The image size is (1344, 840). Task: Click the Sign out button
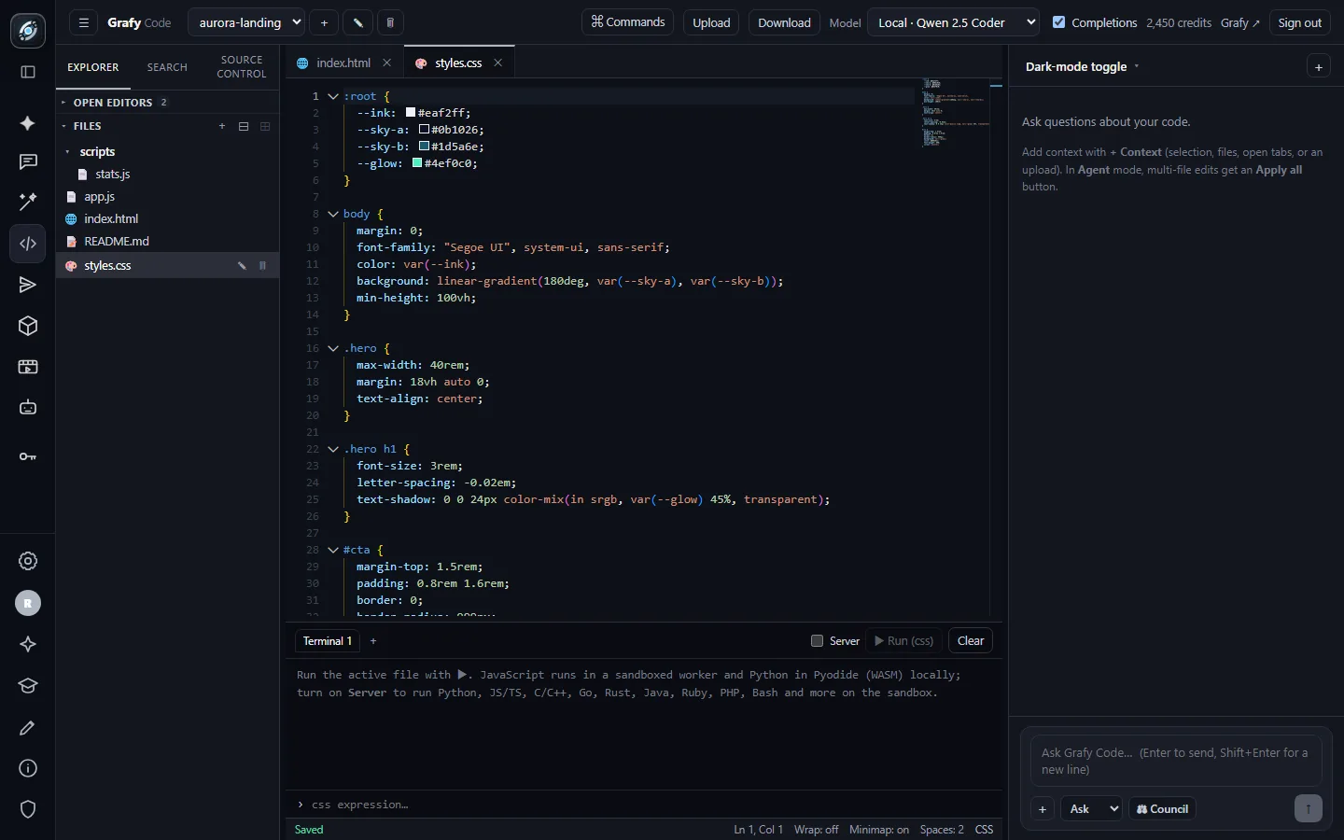coord(1299,22)
